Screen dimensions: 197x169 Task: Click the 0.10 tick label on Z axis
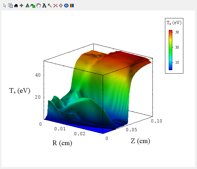point(157,121)
